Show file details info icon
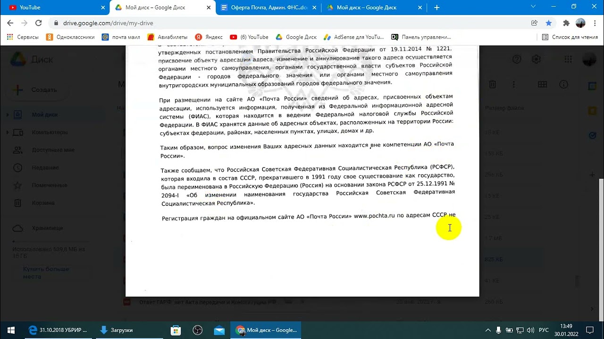This screenshot has height=339, width=604. click(563, 84)
